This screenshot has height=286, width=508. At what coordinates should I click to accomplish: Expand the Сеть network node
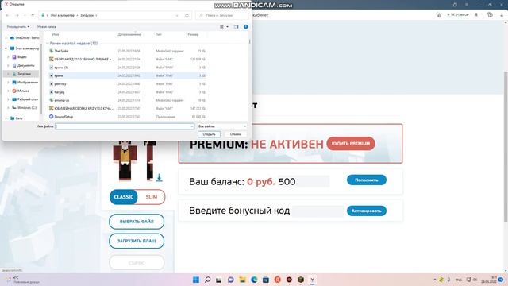coord(6,118)
